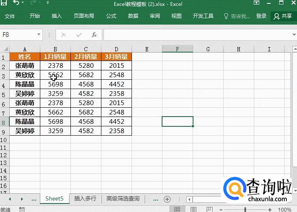
Task: Switch to the 视图 ribbon tab
Action: (177, 16)
